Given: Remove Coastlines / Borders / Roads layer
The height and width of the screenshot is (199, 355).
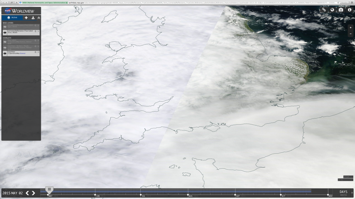Looking at the screenshot, I should click(38, 46).
